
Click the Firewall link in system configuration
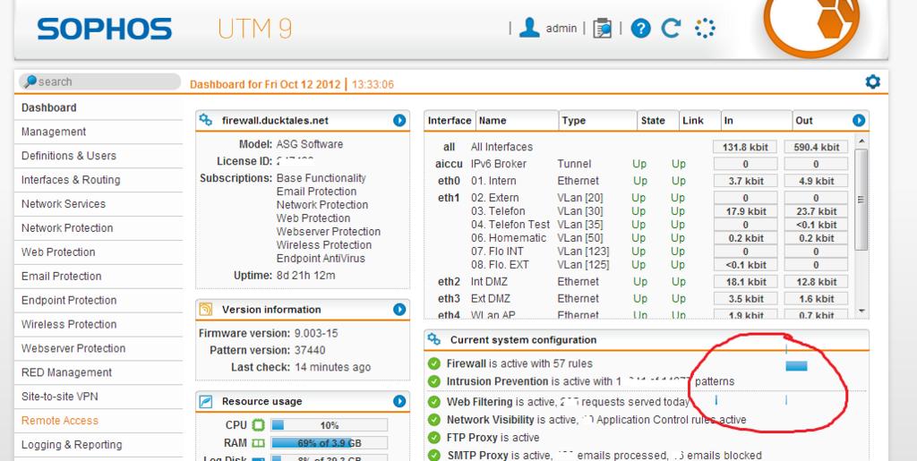coord(466,363)
